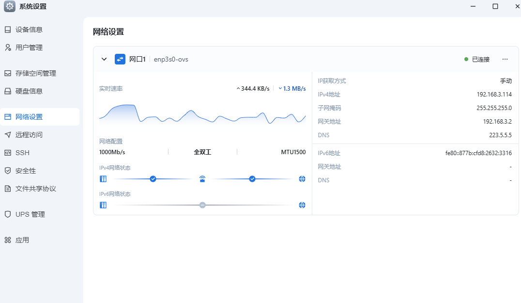Click the real-time speed graph

point(202,114)
